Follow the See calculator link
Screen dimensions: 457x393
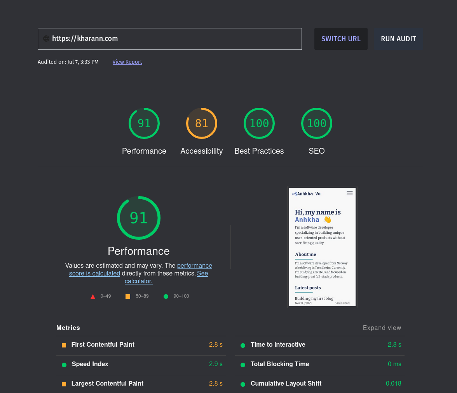click(139, 281)
